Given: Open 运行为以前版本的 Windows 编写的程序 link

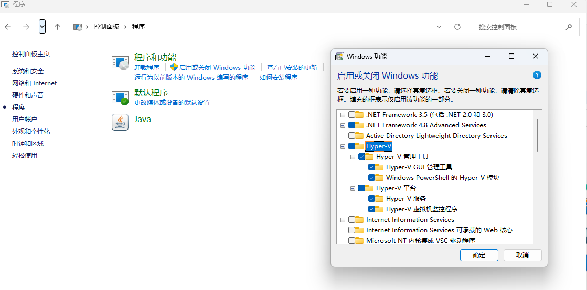Looking at the screenshot, I should (191, 78).
